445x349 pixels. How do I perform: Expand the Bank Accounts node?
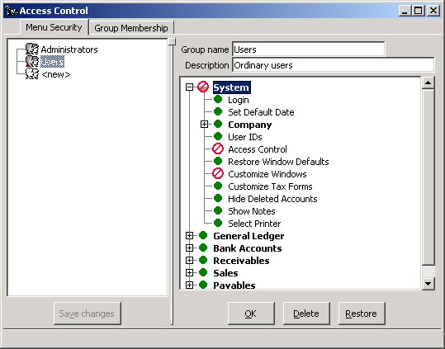click(x=189, y=248)
